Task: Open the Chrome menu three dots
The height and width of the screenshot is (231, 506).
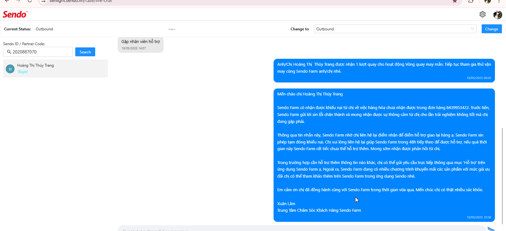Action: pyautogui.click(x=499, y=1)
